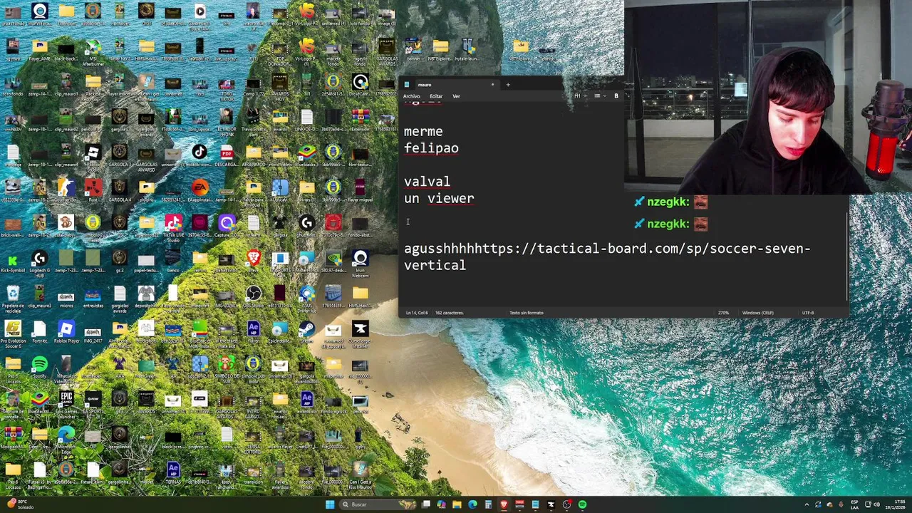Viewport: 912px width, 513px height.
Task: Select the MSI Afterburner desktop icon
Action: [x=93, y=53]
